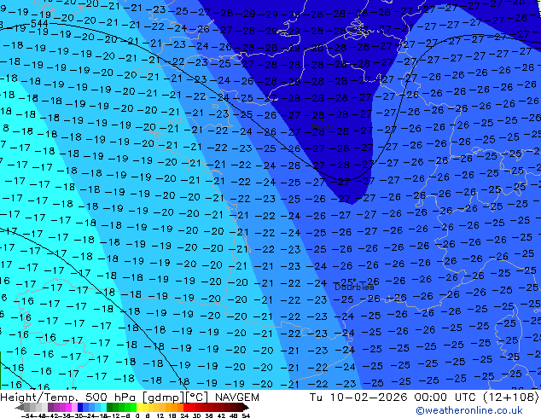The height and width of the screenshot is (418, 541).
Task: Select the dark navy blue legend swatch
Action: (x=80, y=407)
